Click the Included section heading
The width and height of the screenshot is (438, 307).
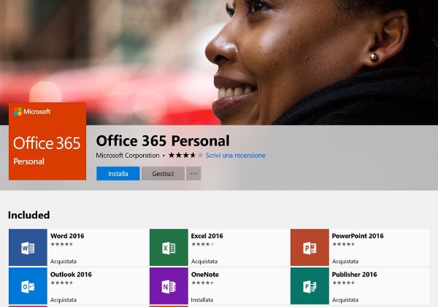click(29, 215)
